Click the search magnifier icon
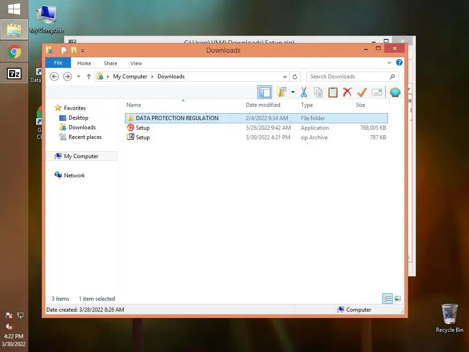Image resolution: width=469 pixels, height=352 pixels. pyautogui.click(x=393, y=77)
